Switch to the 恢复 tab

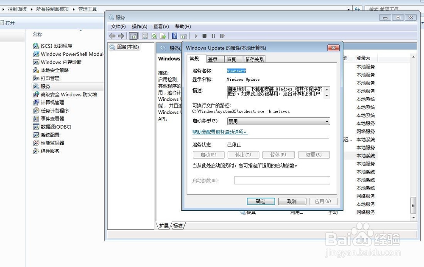[x=234, y=59]
